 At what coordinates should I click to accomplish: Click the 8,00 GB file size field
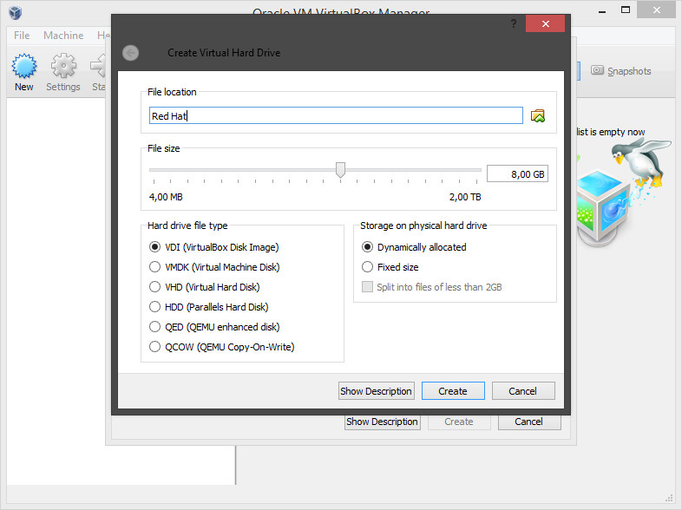517,174
